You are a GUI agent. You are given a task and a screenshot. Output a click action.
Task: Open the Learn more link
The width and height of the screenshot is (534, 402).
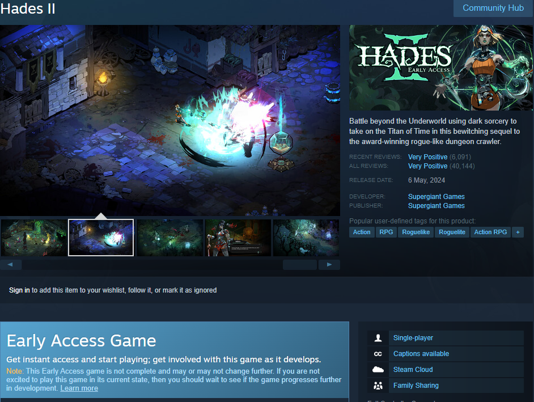[79, 388]
